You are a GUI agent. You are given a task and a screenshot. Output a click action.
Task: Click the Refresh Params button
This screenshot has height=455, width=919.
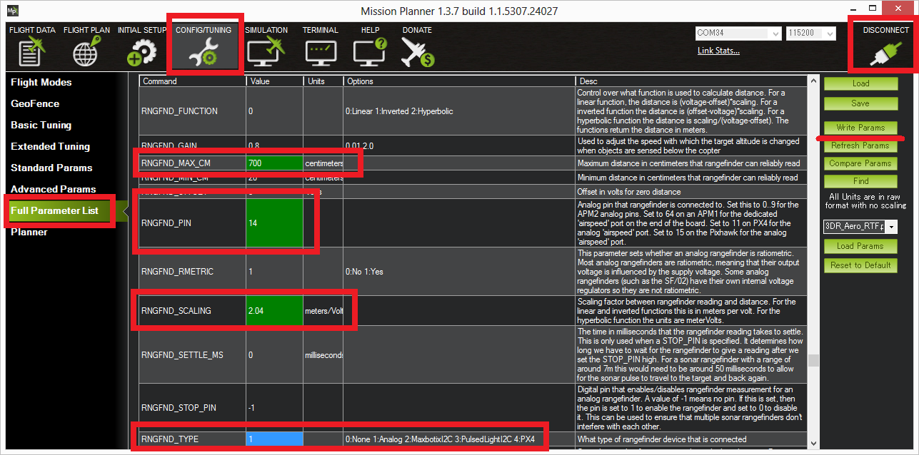pos(860,145)
